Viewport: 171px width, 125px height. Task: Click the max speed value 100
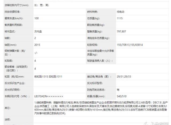click(37, 18)
